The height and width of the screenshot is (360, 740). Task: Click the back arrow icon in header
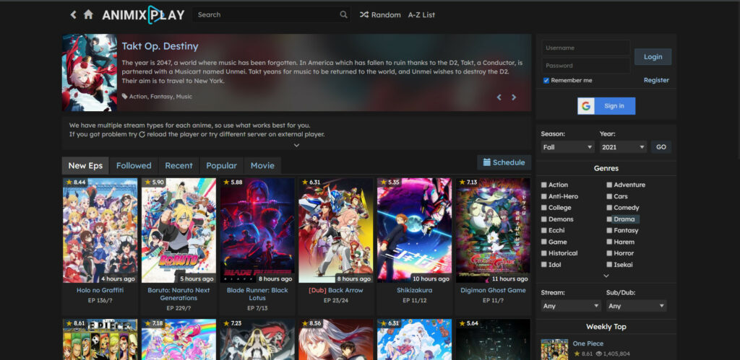click(73, 14)
